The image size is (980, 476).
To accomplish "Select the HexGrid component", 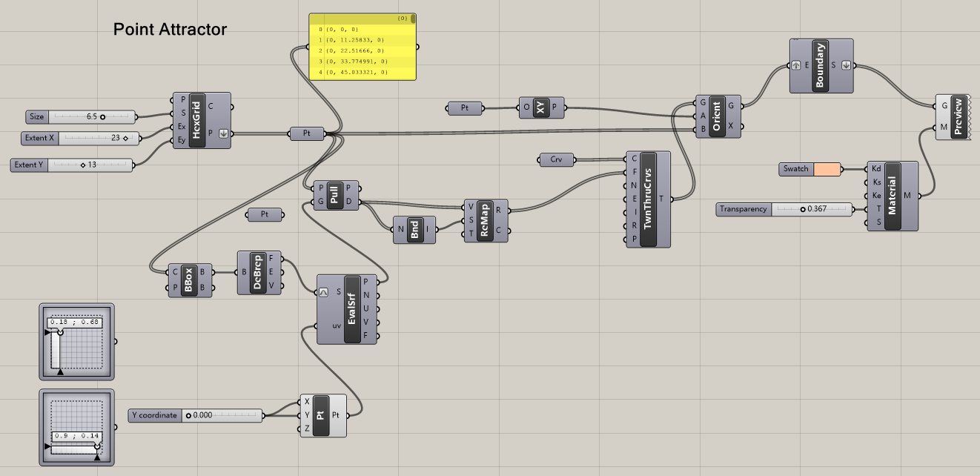I will (x=197, y=120).
